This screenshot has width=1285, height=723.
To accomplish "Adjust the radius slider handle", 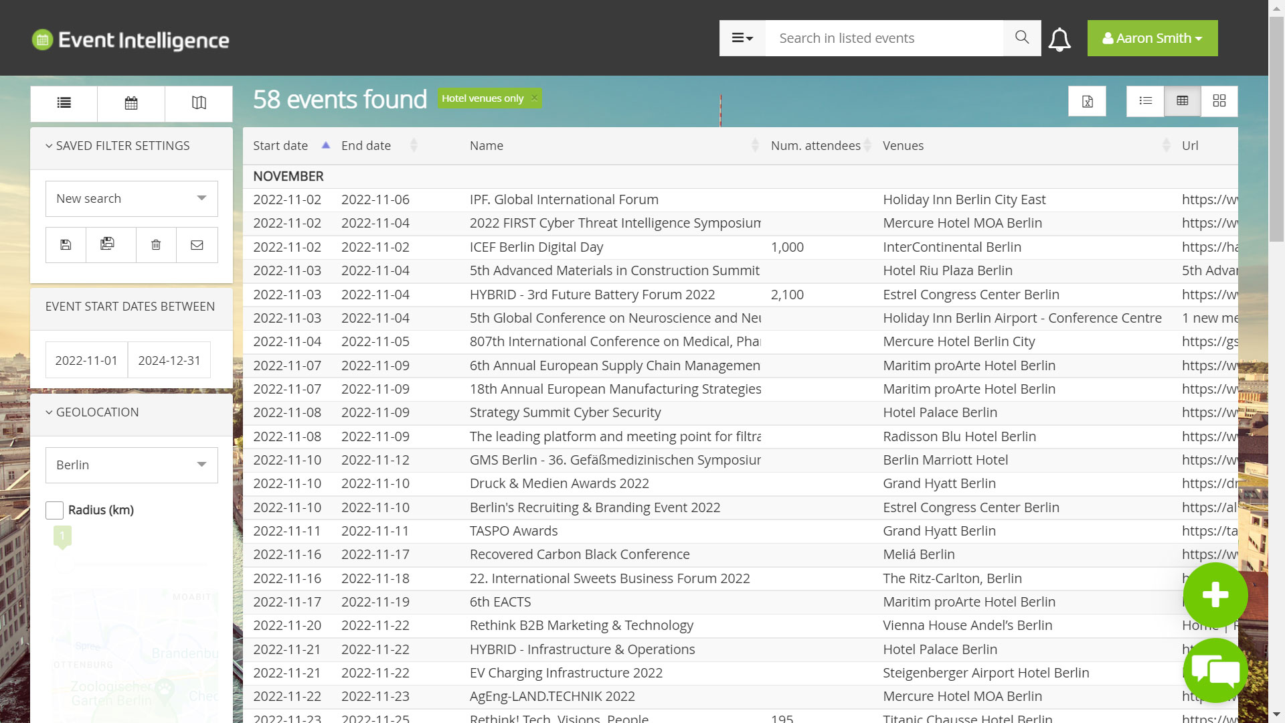I will (62, 536).
